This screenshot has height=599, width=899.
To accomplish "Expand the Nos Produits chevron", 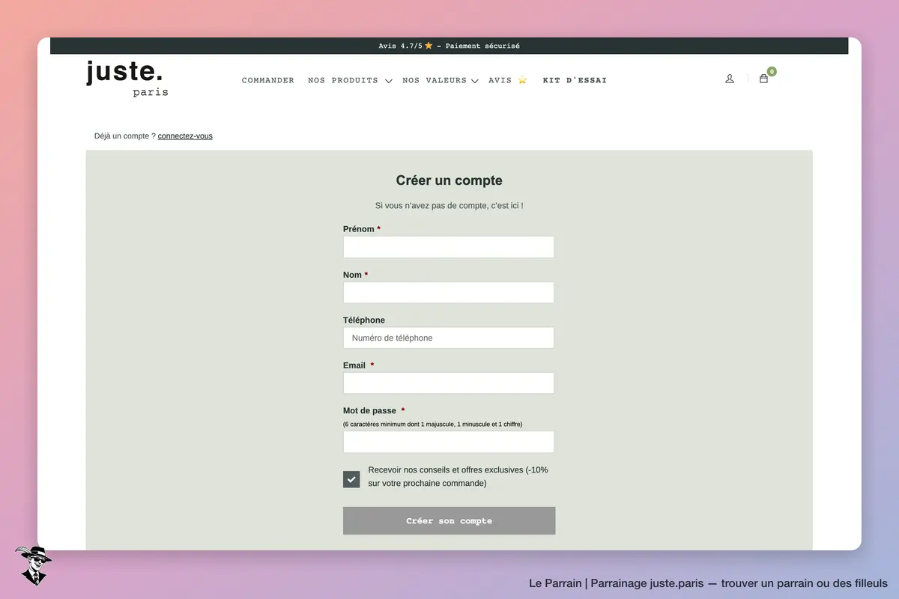I will (x=388, y=81).
